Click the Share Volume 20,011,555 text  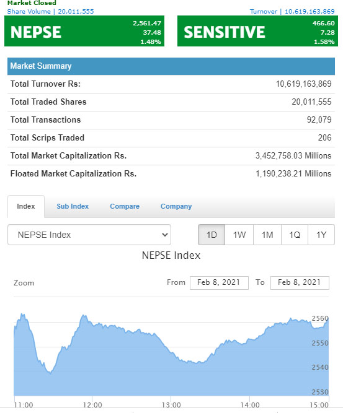[x=50, y=12]
